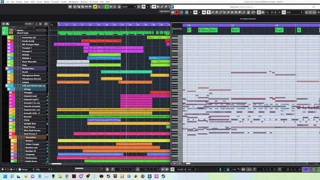Toggle global Mute button in project toolbar

95,6
